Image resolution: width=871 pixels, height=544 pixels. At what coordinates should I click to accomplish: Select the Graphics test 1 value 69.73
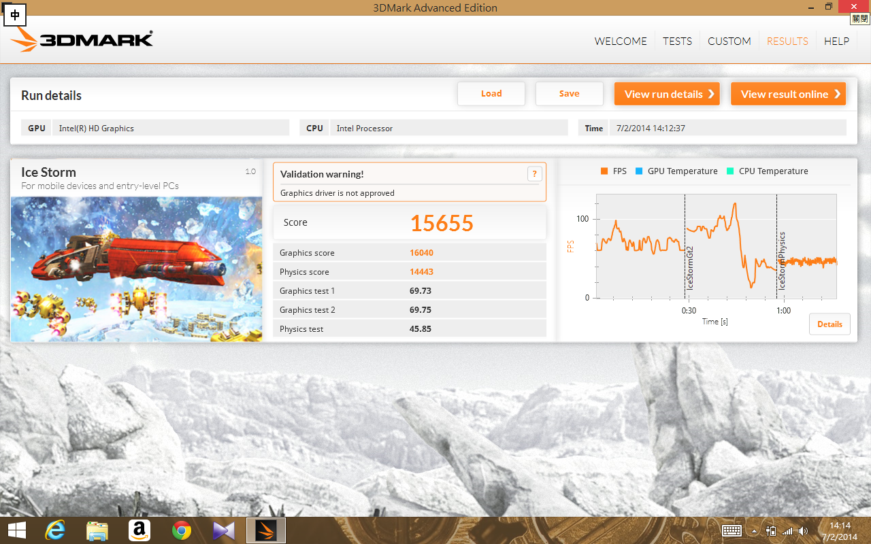(x=420, y=291)
